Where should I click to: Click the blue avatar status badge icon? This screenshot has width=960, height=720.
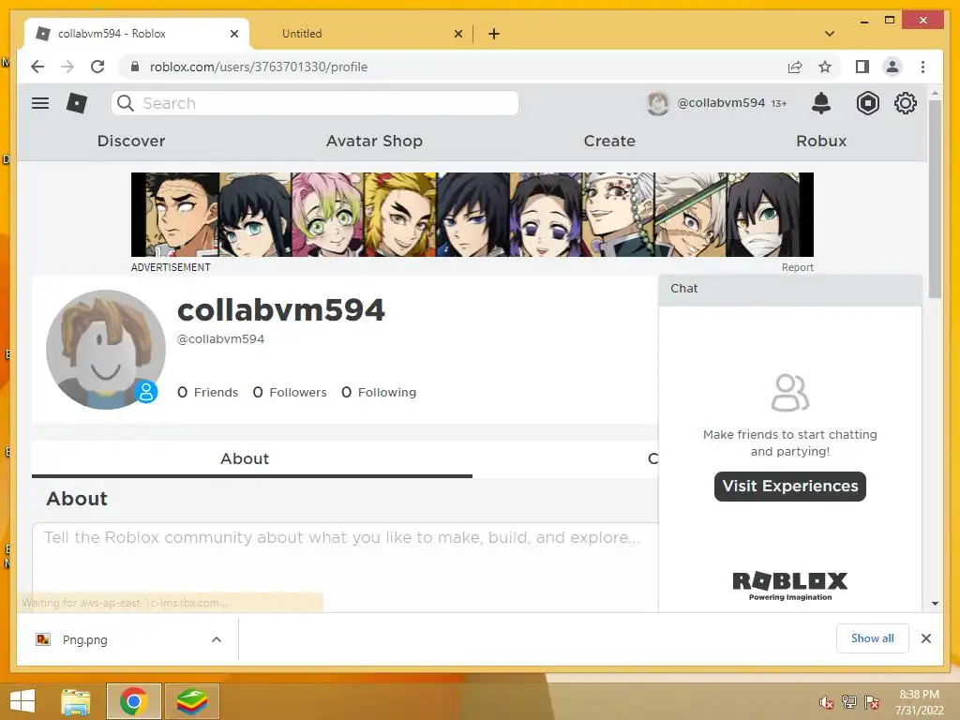[x=146, y=392]
